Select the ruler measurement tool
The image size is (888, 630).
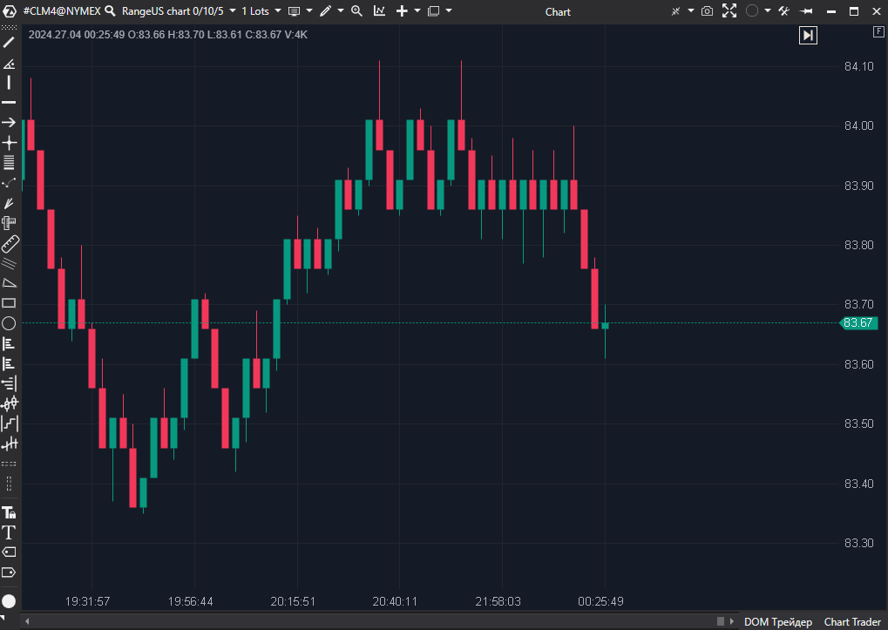pos(10,244)
